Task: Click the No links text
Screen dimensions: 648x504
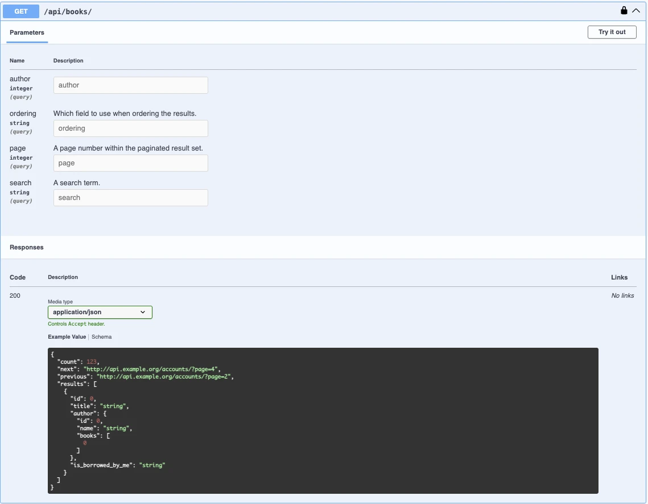Action: point(622,295)
